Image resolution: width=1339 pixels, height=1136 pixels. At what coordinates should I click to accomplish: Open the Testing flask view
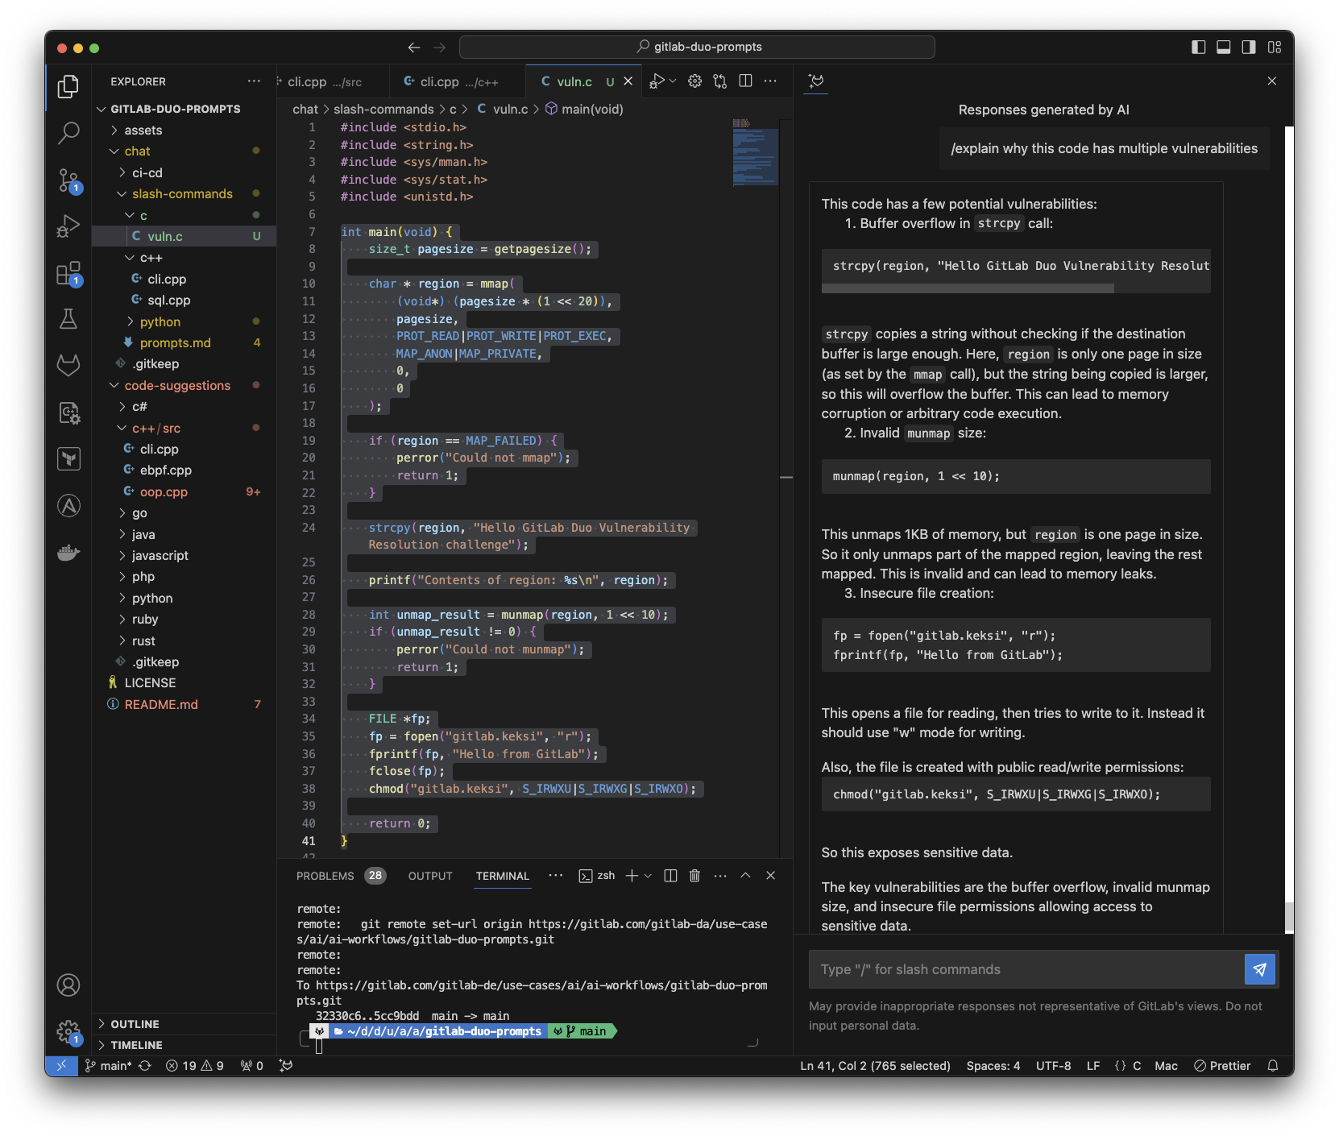68,319
